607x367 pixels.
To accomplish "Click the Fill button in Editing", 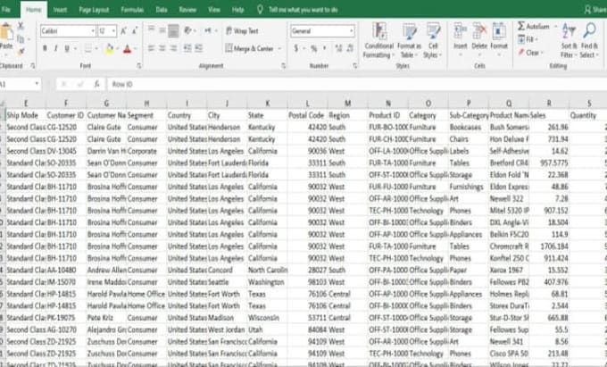I will (528, 39).
